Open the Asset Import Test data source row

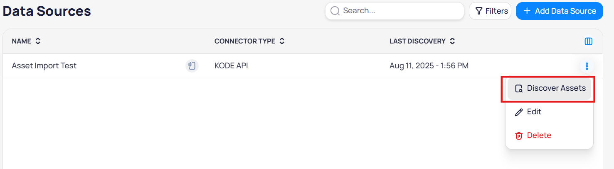44,66
